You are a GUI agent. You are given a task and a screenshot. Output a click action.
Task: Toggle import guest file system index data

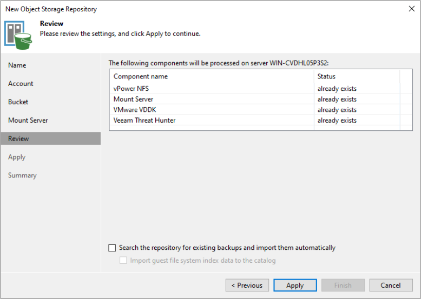pyautogui.click(x=123, y=261)
